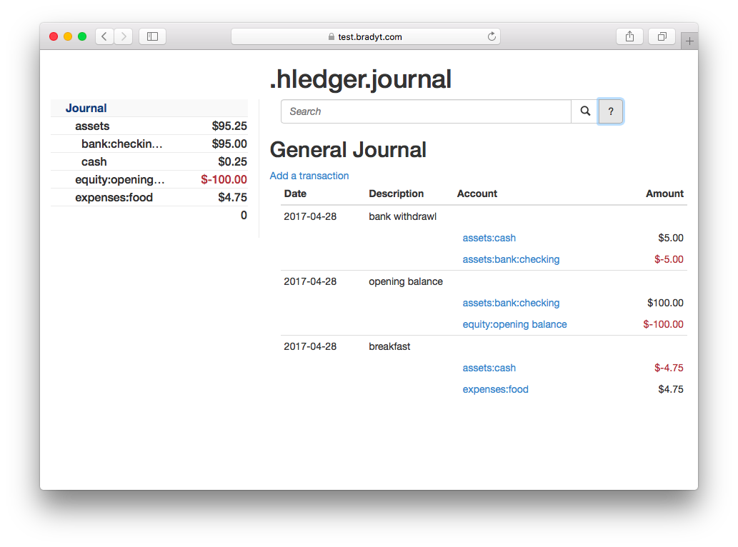Click the red $-5.00 amount

coord(669,259)
